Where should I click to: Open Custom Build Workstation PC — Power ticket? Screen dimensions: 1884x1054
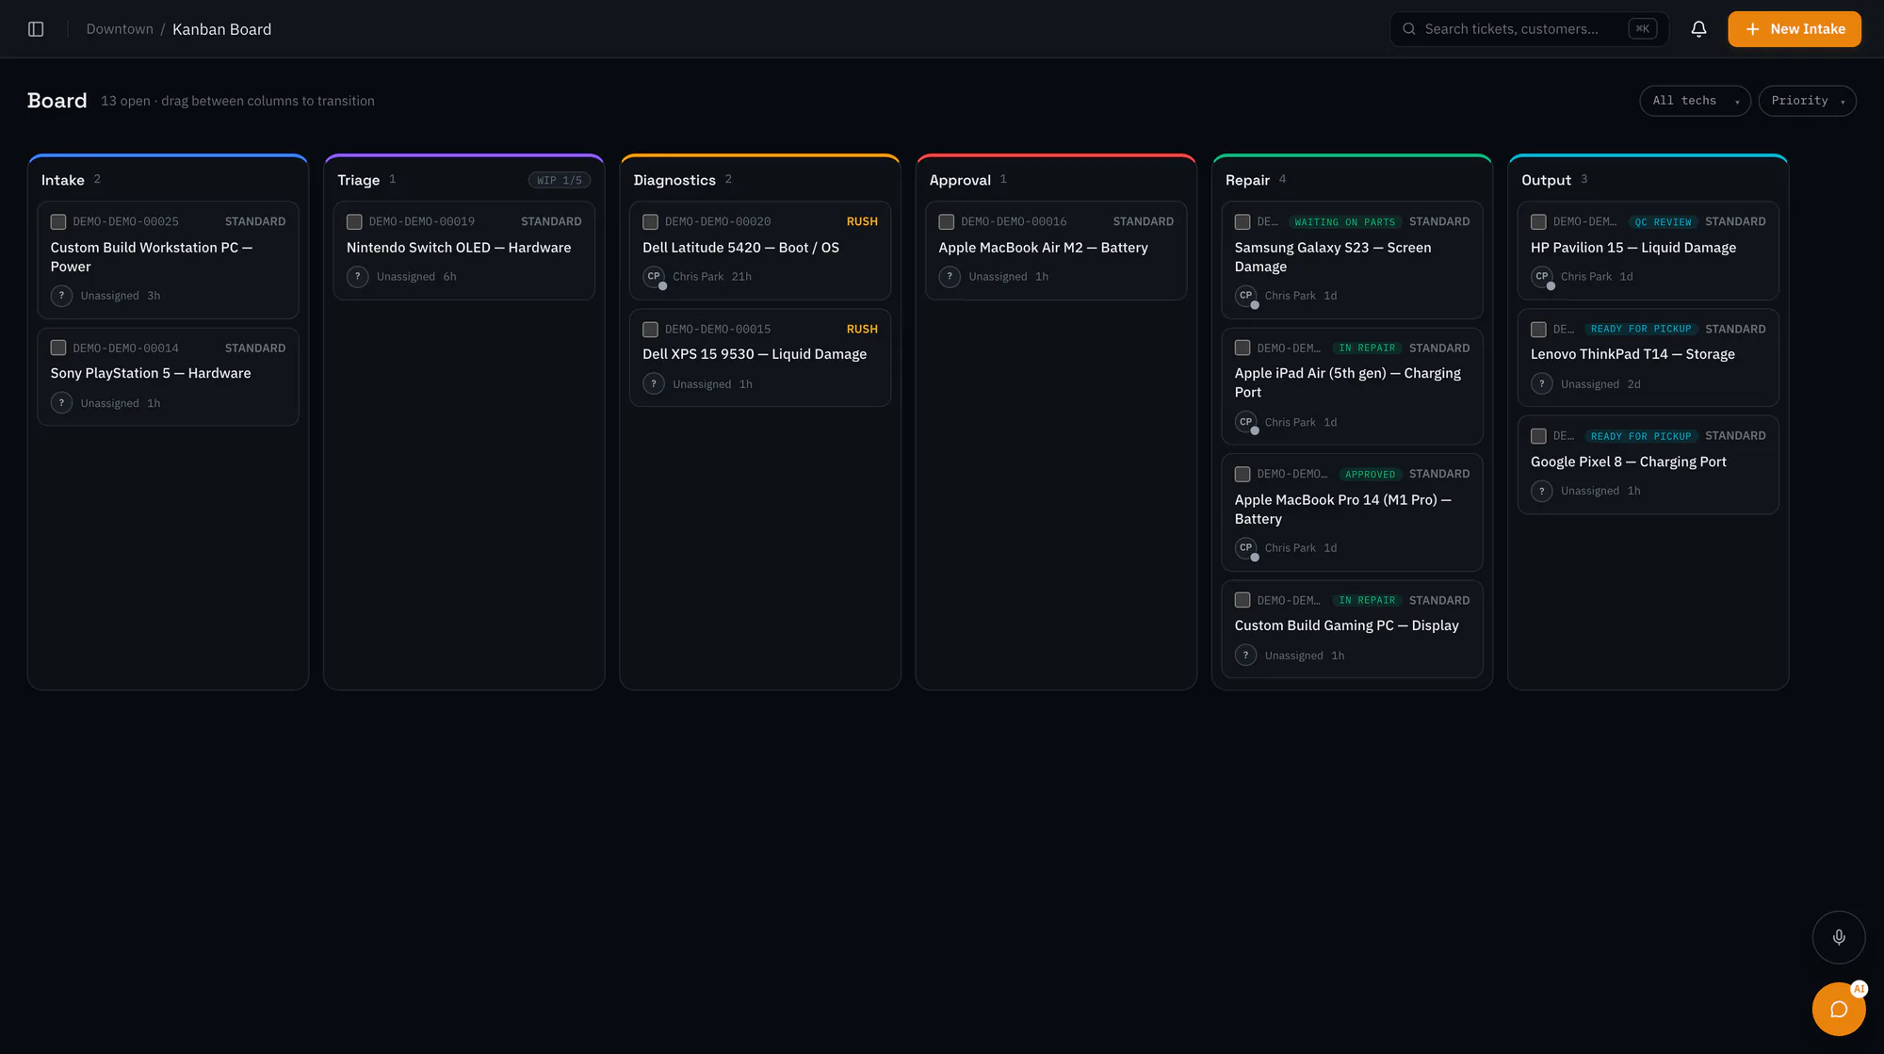168,259
